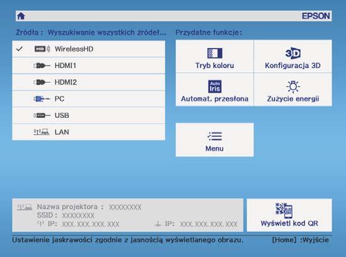Click the WirelessHD source icon
Image resolution: width=346 pixels, height=257 pixels.
(x=42, y=49)
